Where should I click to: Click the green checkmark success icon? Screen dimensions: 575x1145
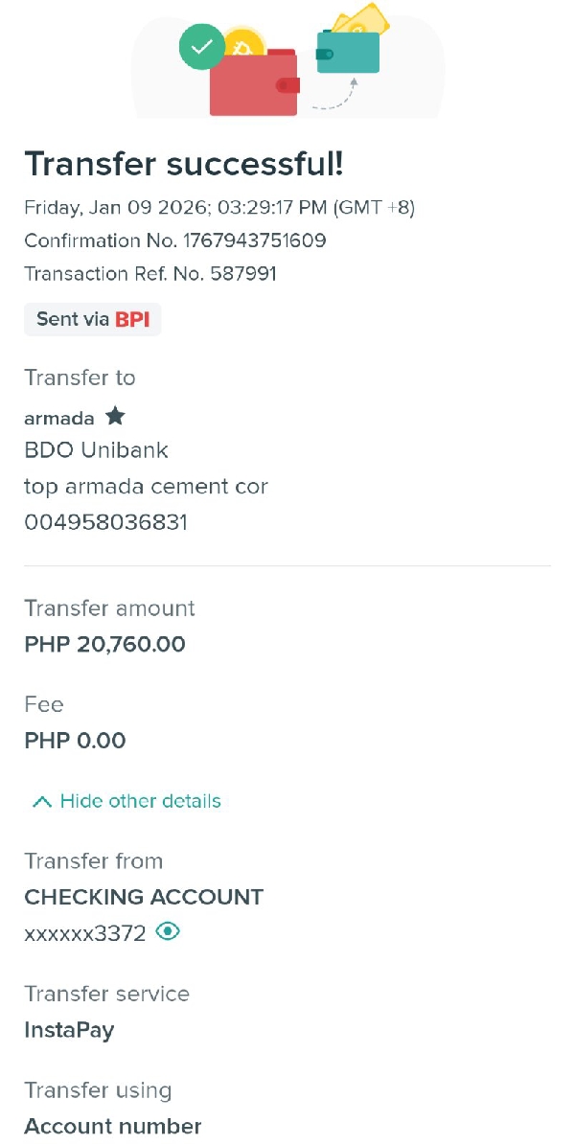202,46
